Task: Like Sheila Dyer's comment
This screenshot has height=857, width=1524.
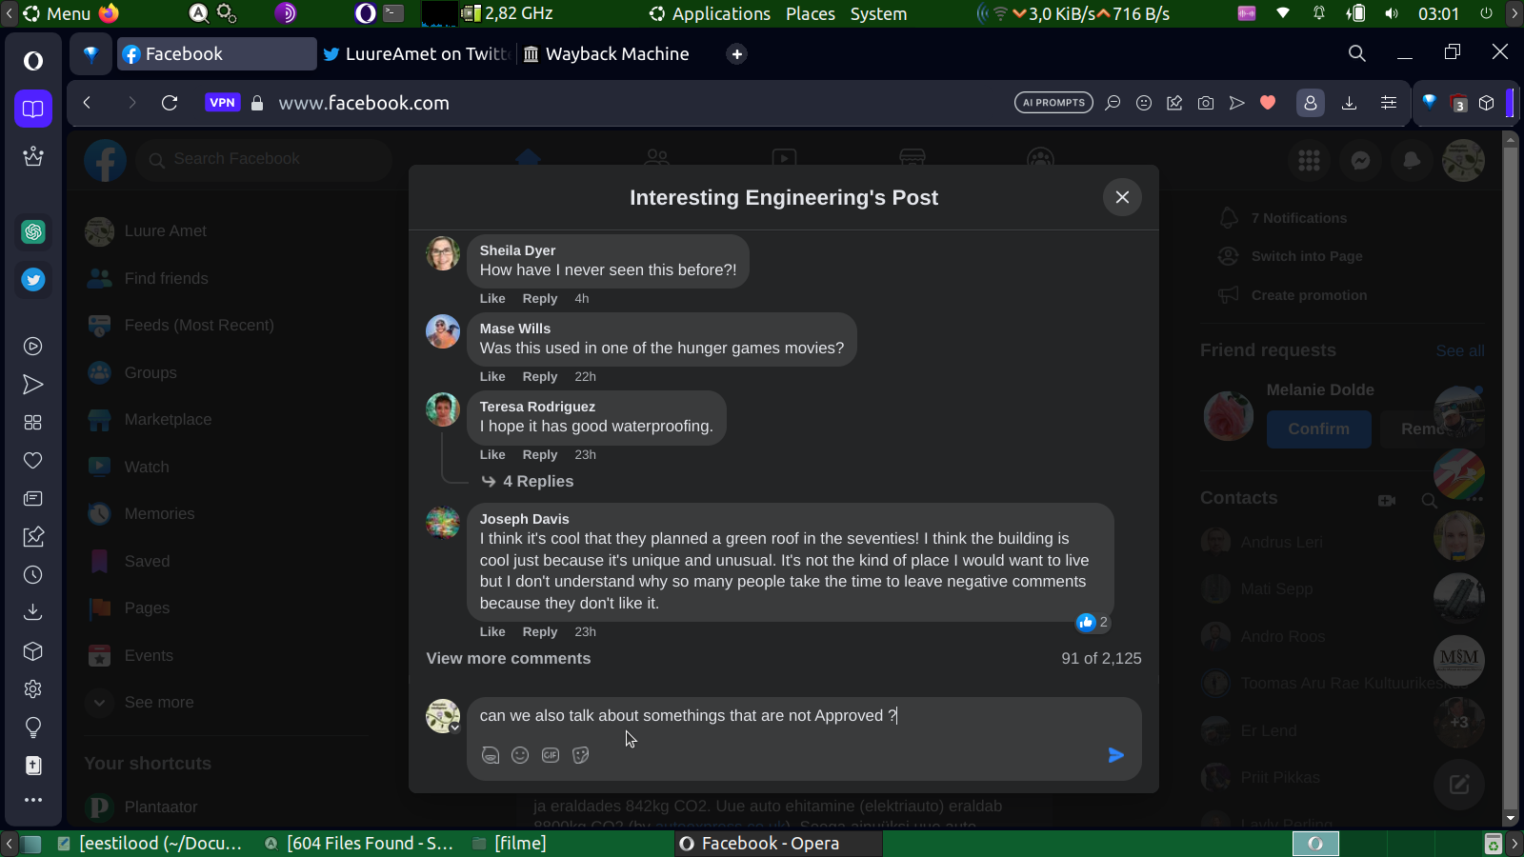Action: 492,298
